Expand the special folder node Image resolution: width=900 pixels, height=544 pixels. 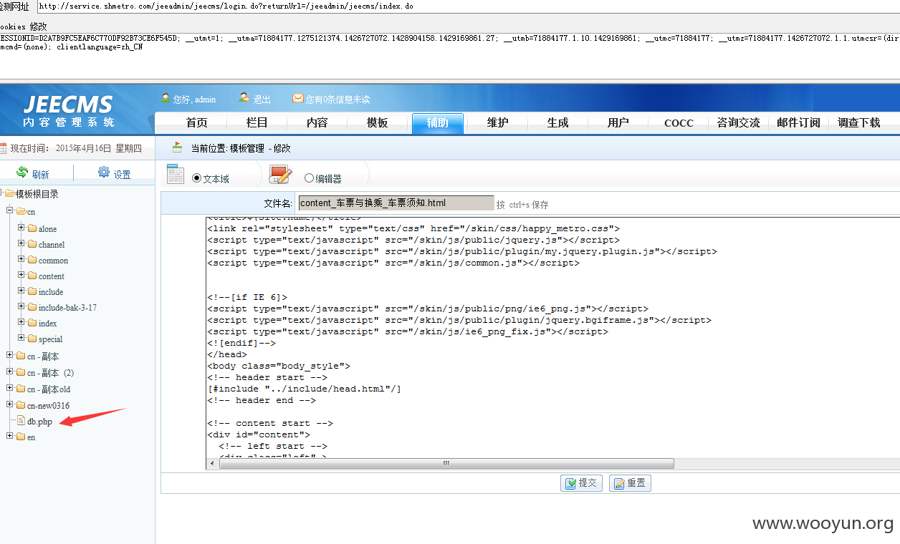click(x=21, y=339)
